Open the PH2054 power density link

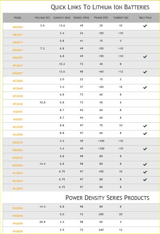[18, 208]
